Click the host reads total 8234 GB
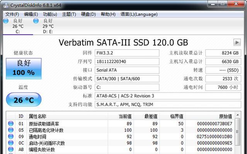This screenshot has height=154, width=247. click(x=223, y=53)
